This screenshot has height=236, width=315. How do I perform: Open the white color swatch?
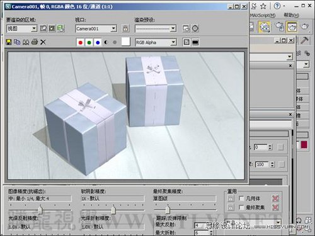126,42
